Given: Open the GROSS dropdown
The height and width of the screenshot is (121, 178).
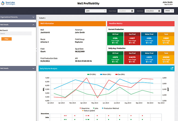Looking at the screenshot, I should click(x=169, y=11).
